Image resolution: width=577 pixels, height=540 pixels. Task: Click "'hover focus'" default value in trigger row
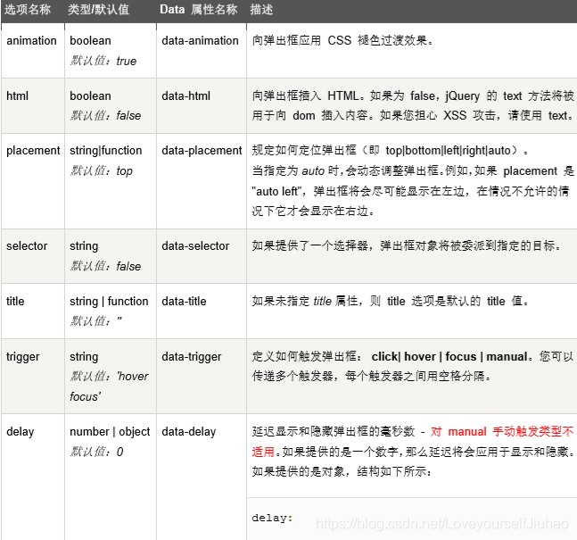pyautogui.click(x=109, y=386)
